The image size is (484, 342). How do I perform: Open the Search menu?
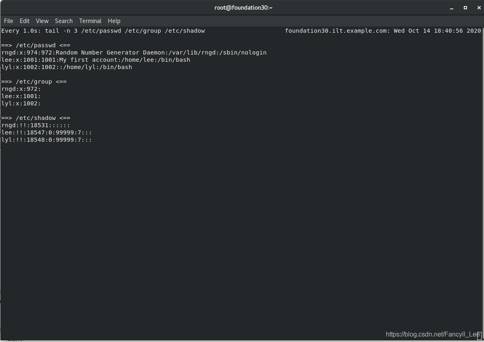click(63, 21)
